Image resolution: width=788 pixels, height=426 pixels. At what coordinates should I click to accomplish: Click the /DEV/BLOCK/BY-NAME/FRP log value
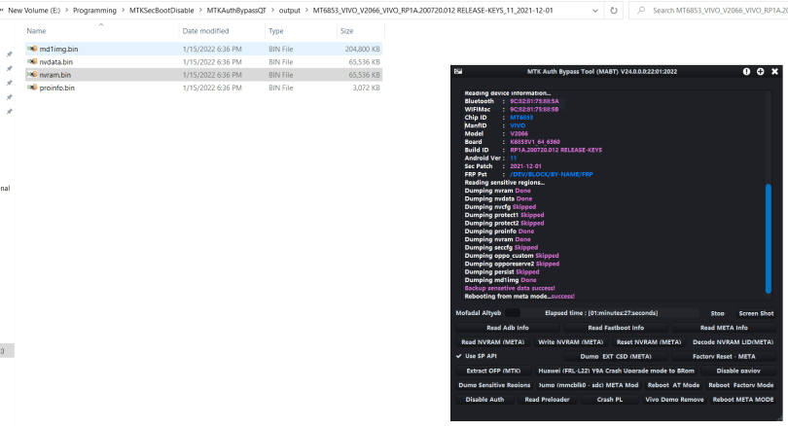[552, 174]
